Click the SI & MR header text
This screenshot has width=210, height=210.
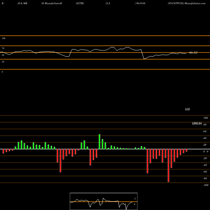click(22, 3)
